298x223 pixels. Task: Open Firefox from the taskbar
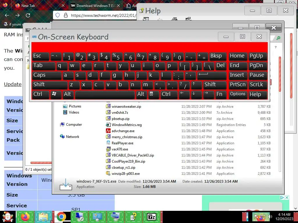pos(25,217)
